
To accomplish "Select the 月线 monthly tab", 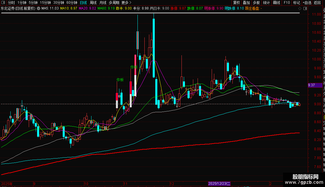I will tap(103, 3).
